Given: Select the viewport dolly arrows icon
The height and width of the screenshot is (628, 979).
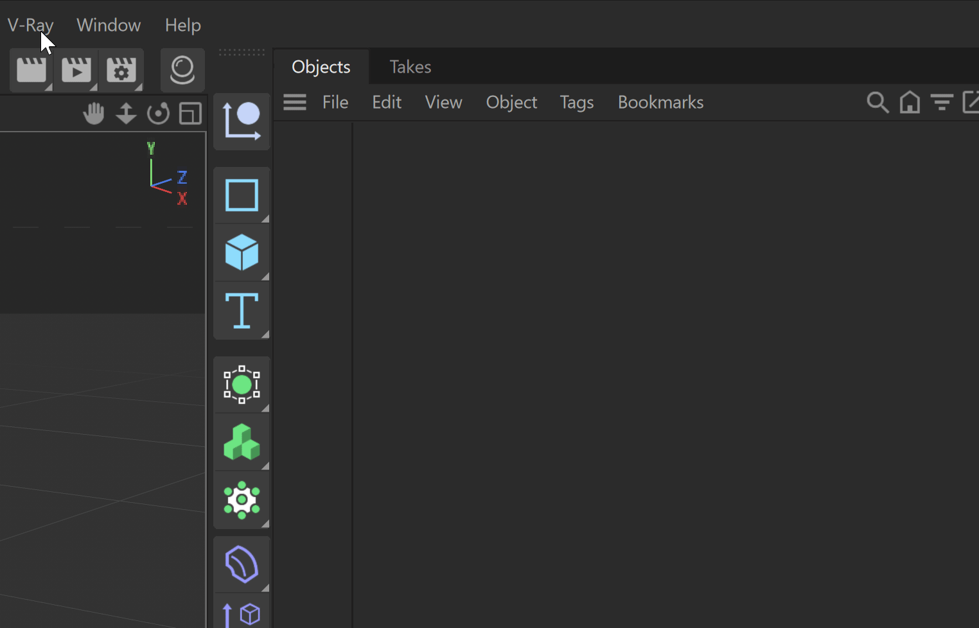Looking at the screenshot, I should pos(126,114).
